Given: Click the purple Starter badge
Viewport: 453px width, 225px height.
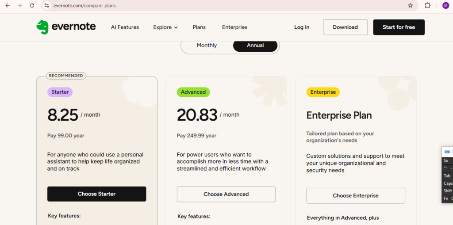Looking at the screenshot, I should tap(60, 92).
